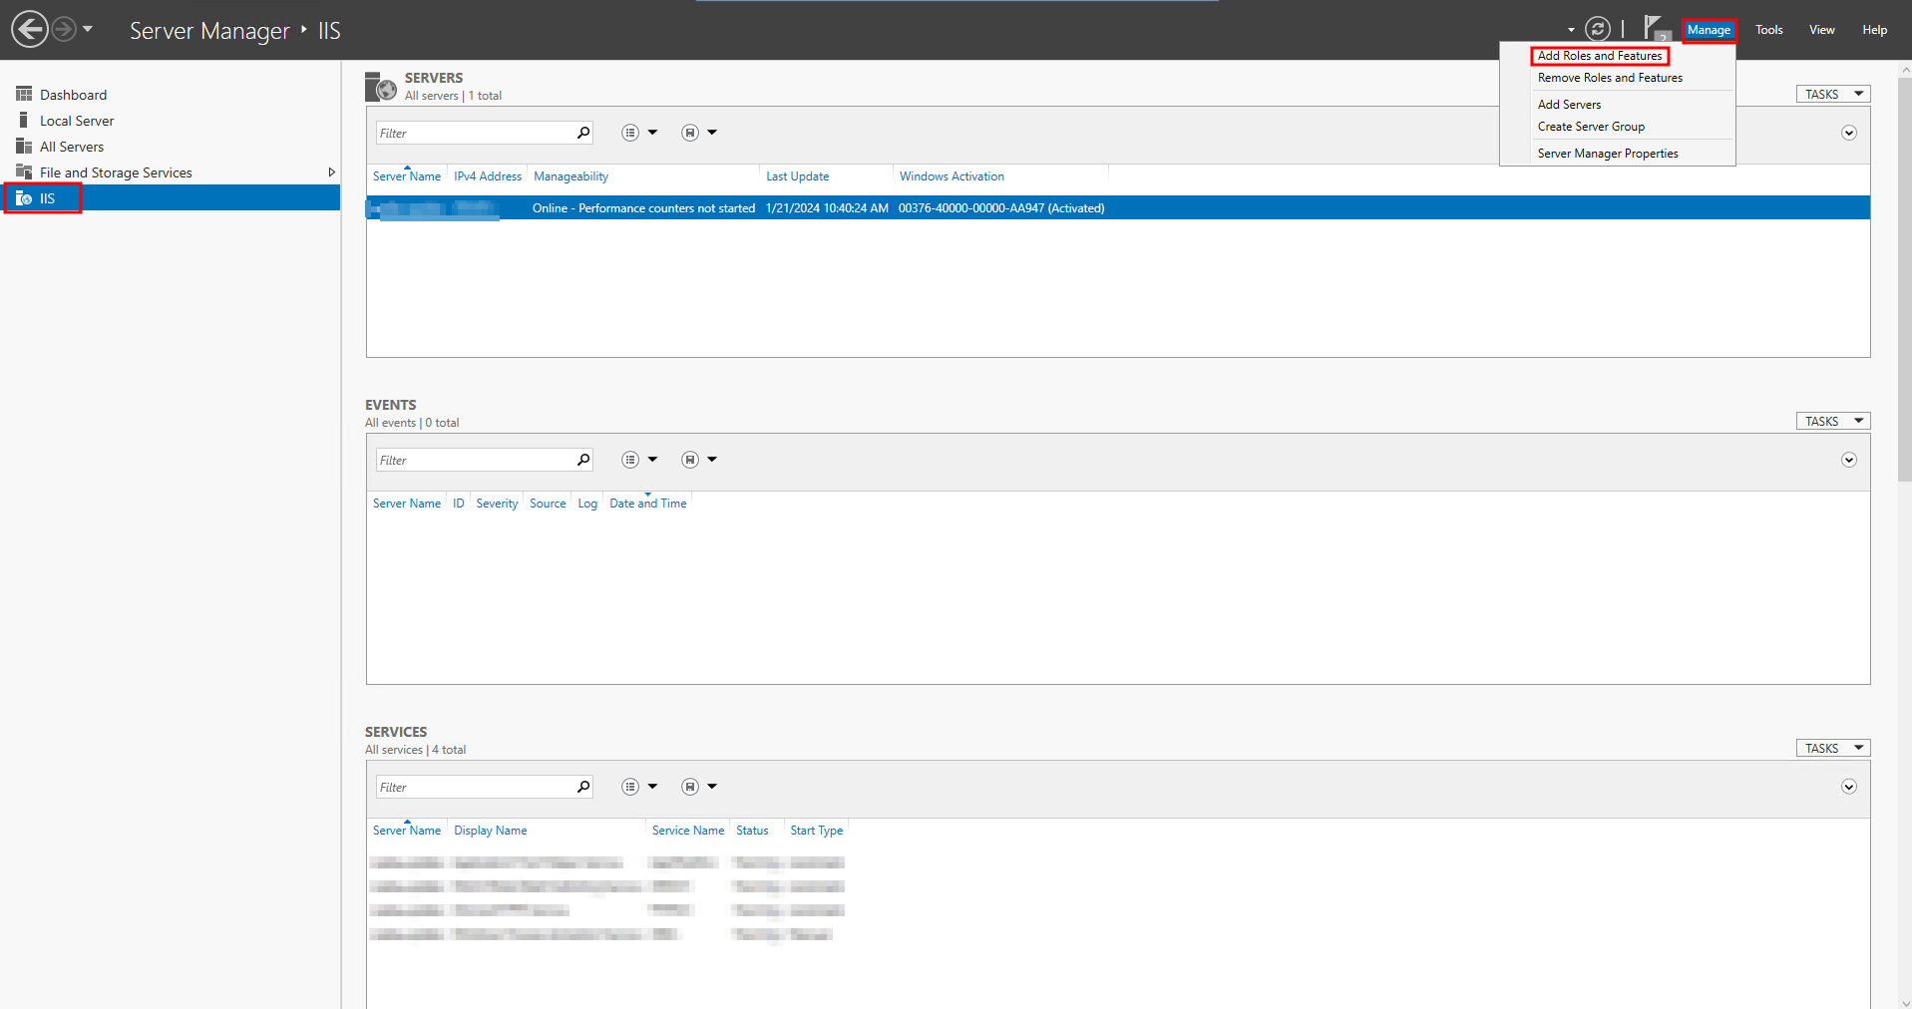The image size is (1912, 1009).
Task: Open the Tools menu
Action: 1768,30
